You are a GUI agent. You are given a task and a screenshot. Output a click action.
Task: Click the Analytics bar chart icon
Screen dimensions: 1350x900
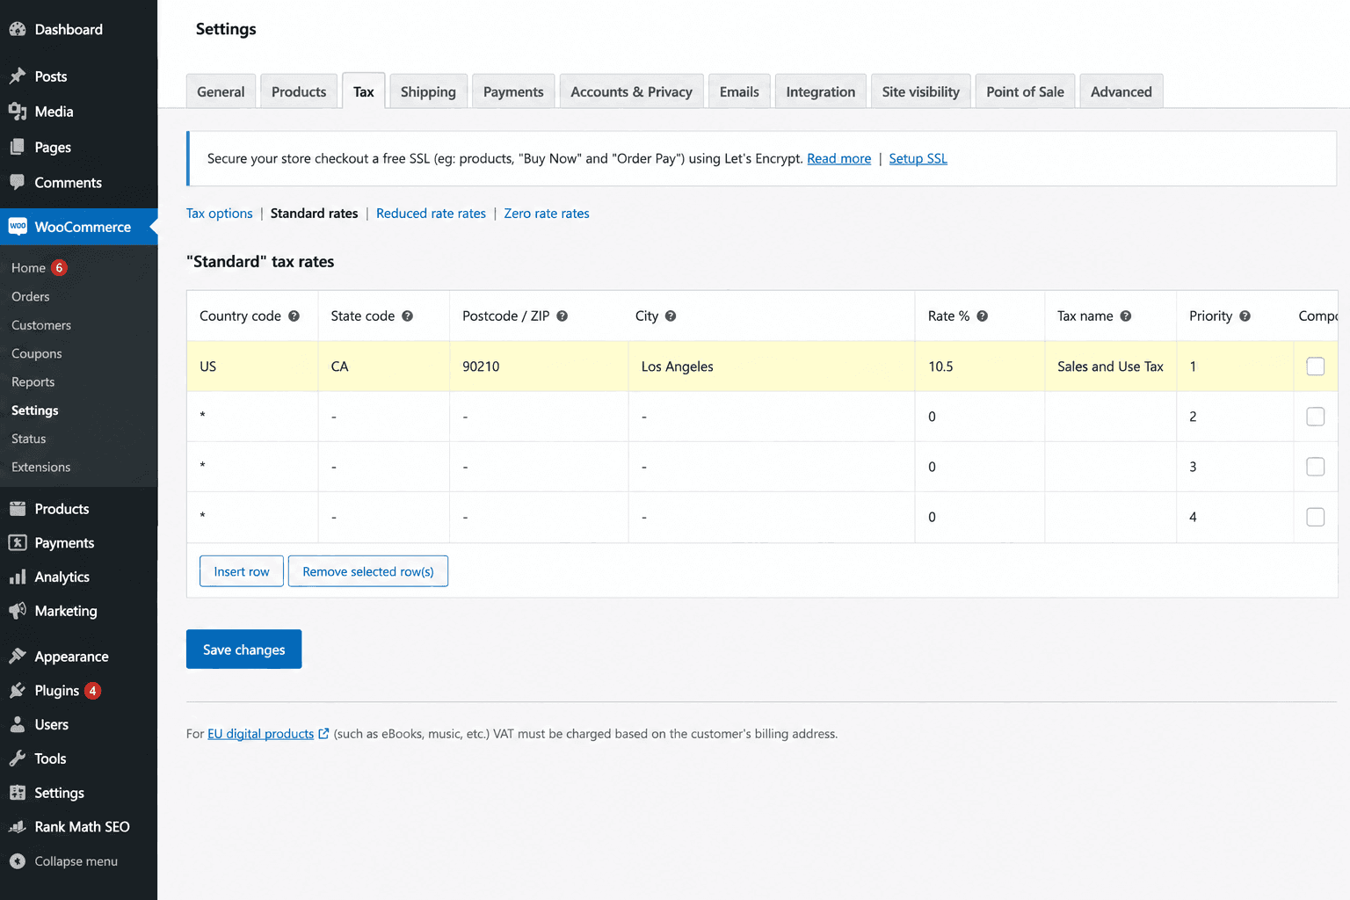(18, 577)
